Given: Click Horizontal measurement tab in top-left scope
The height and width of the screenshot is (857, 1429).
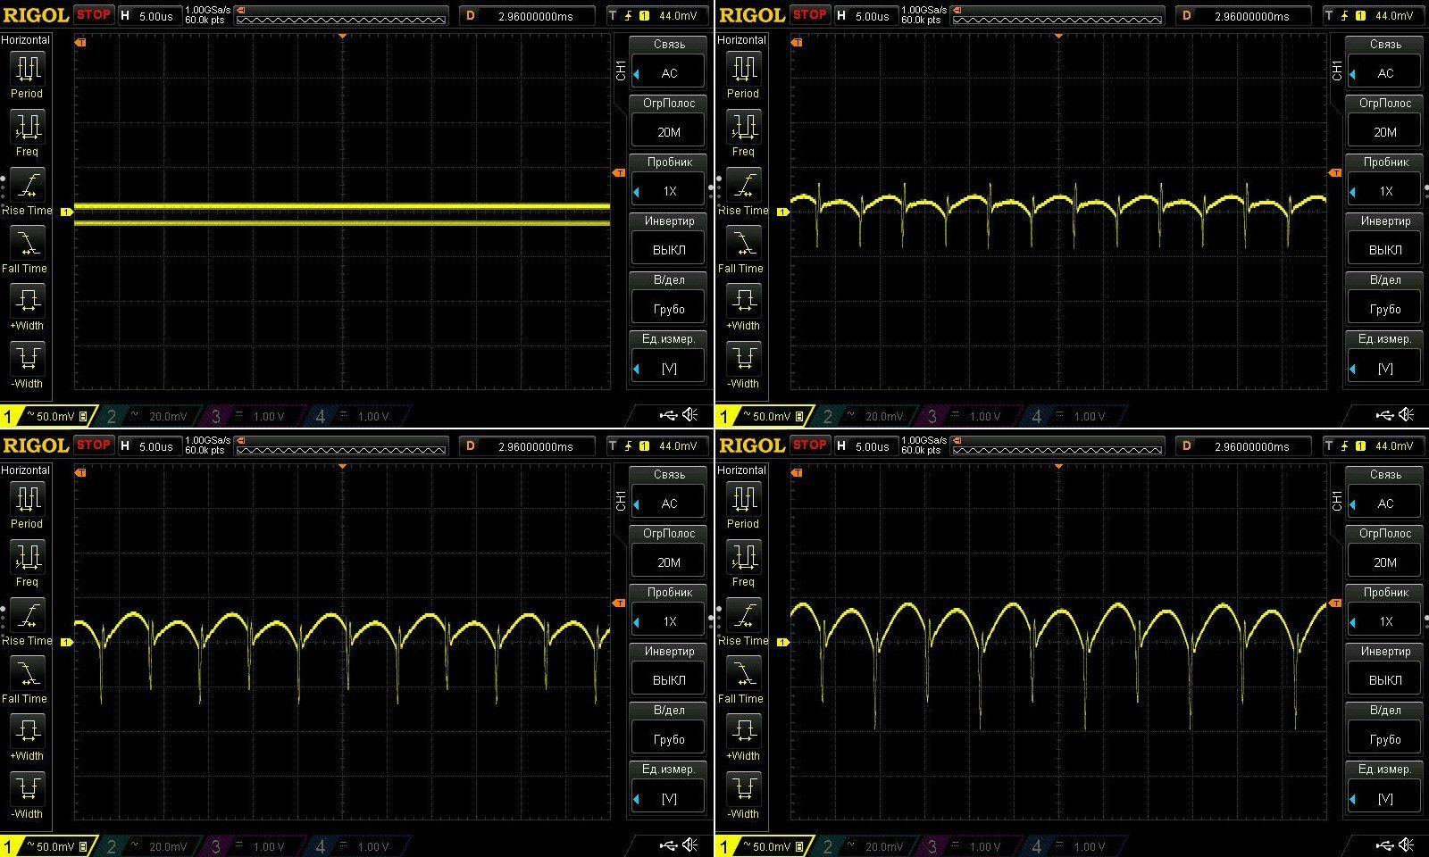Looking at the screenshot, I should click(x=26, y=40).
